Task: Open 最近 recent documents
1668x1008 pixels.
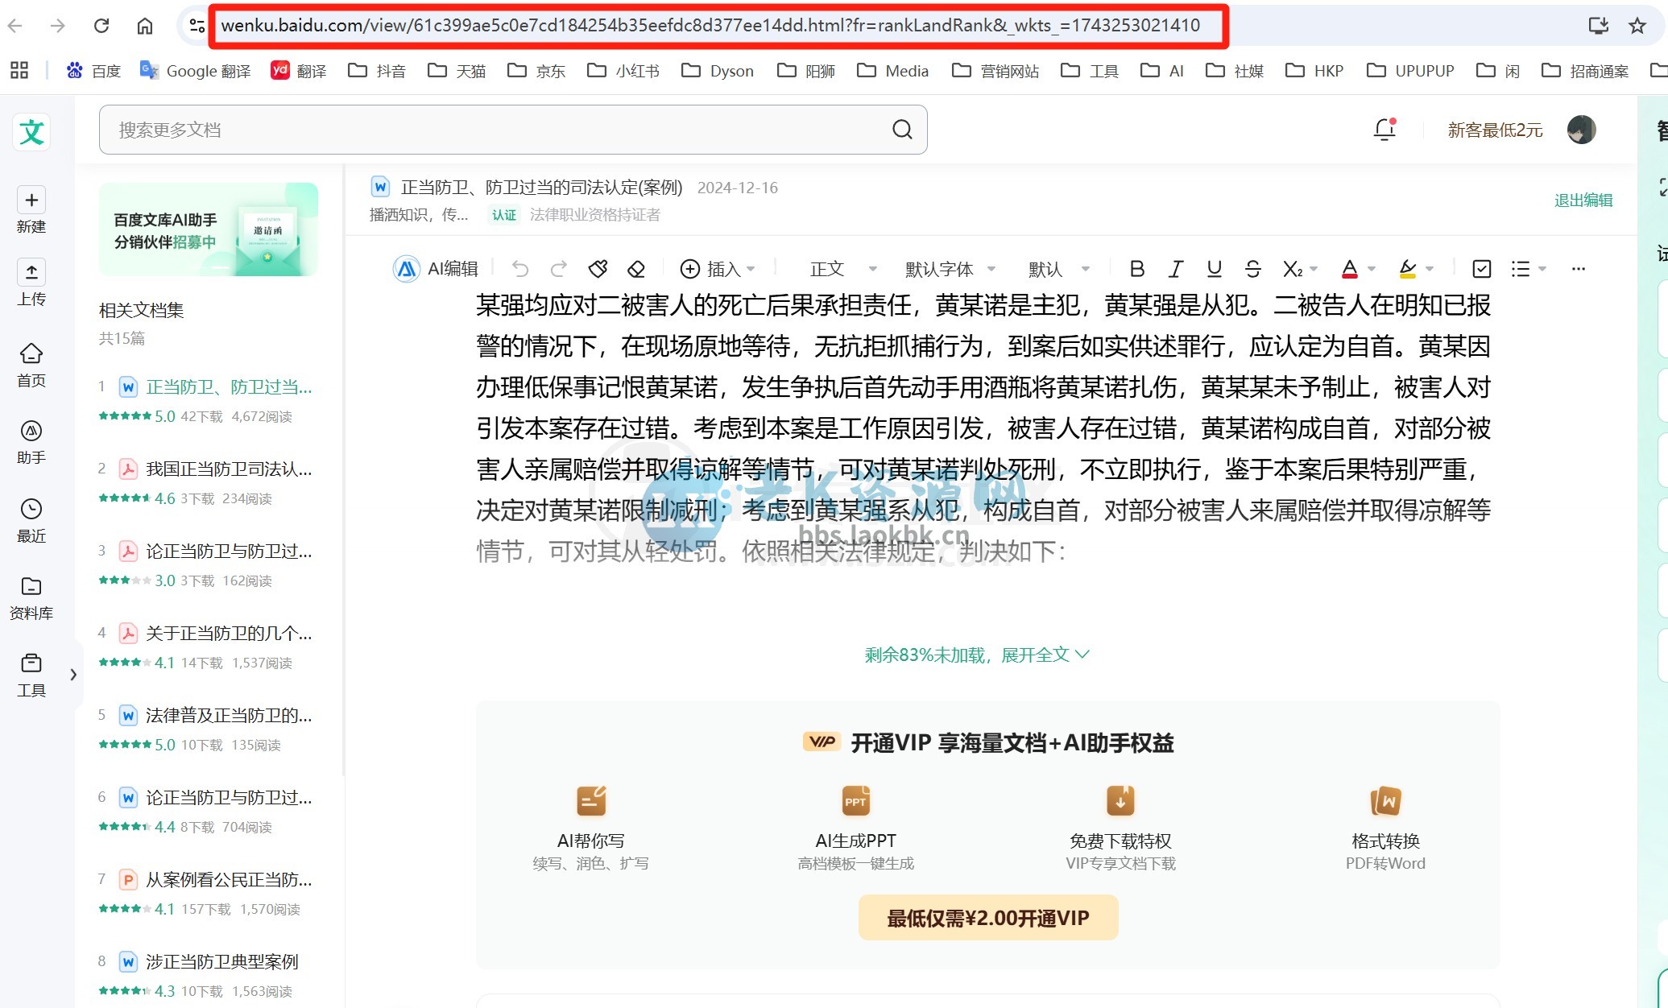Action: pos(31,520)
